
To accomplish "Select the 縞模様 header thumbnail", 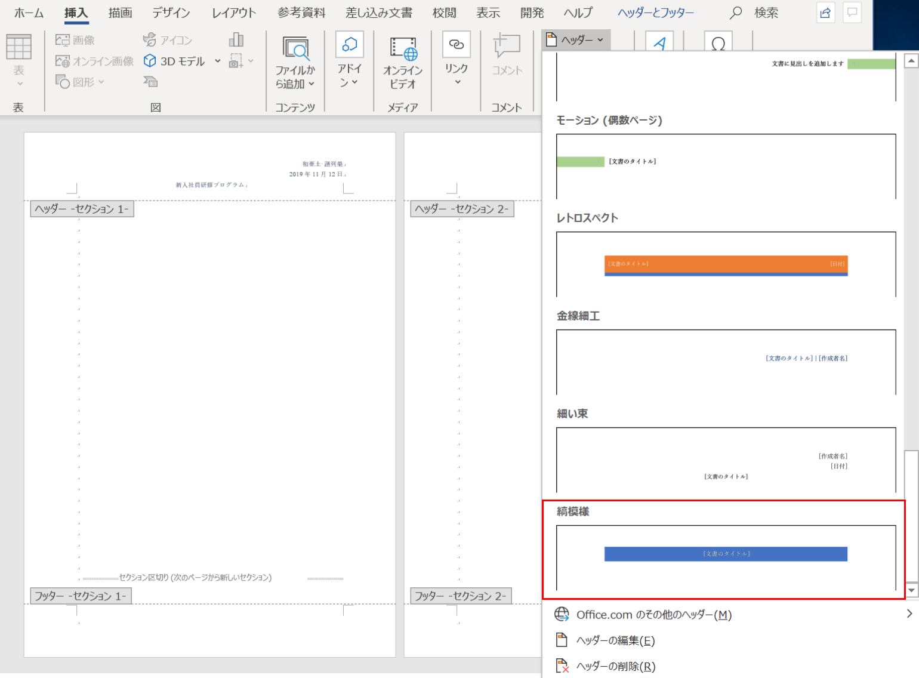I will [x=726, y=558].
